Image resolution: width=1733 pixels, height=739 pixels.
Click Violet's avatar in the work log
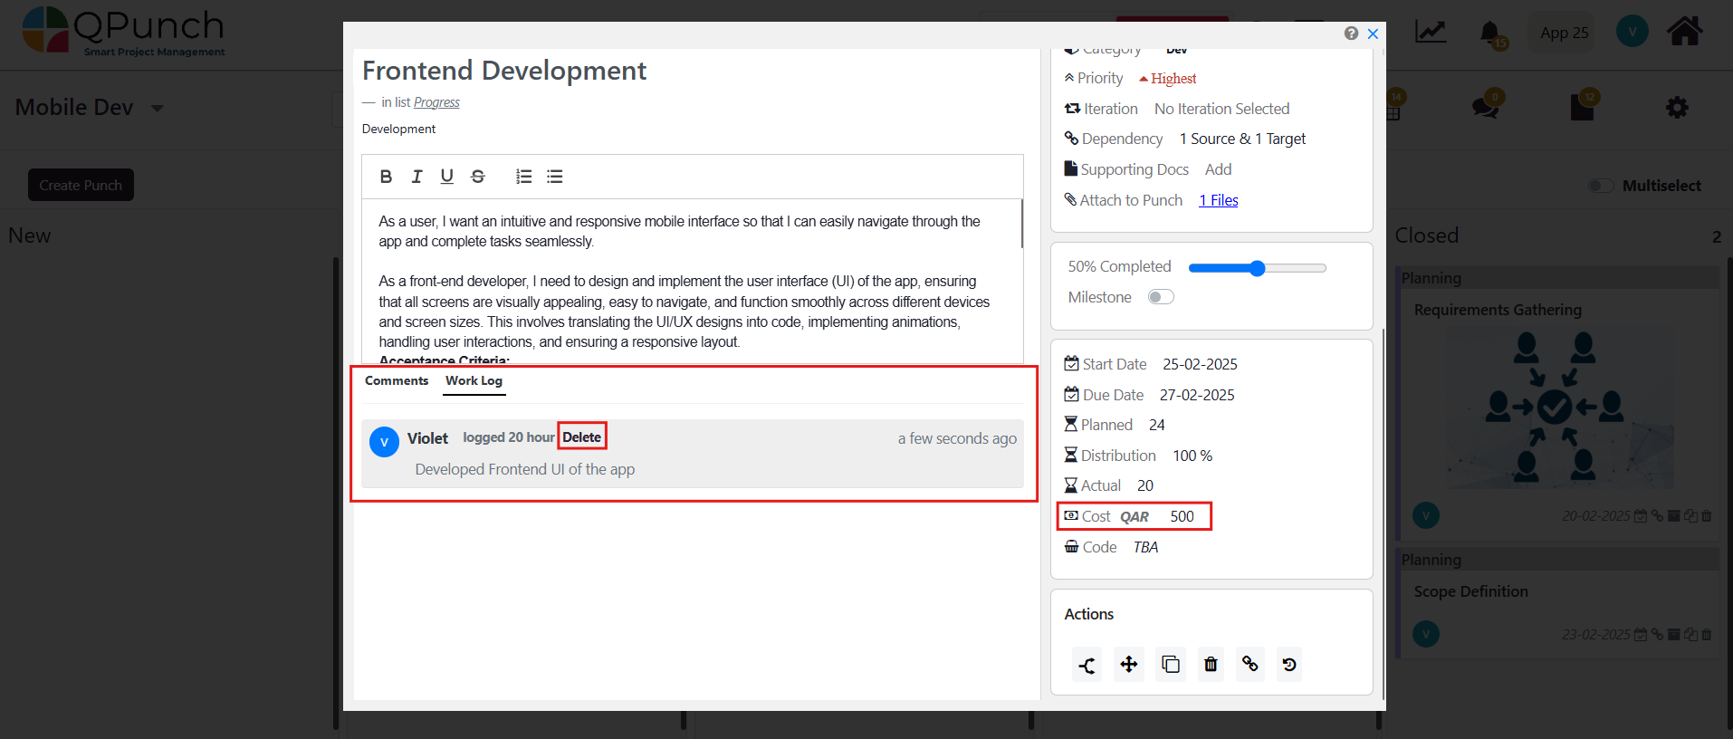pos(384,442)
